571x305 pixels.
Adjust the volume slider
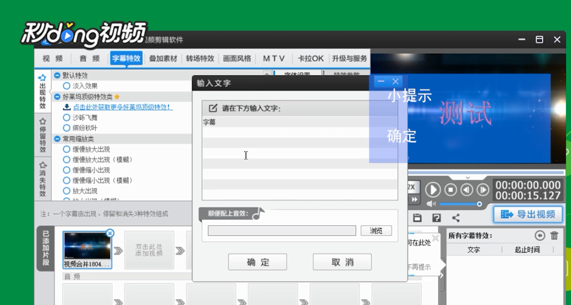(x=460, y=204)
